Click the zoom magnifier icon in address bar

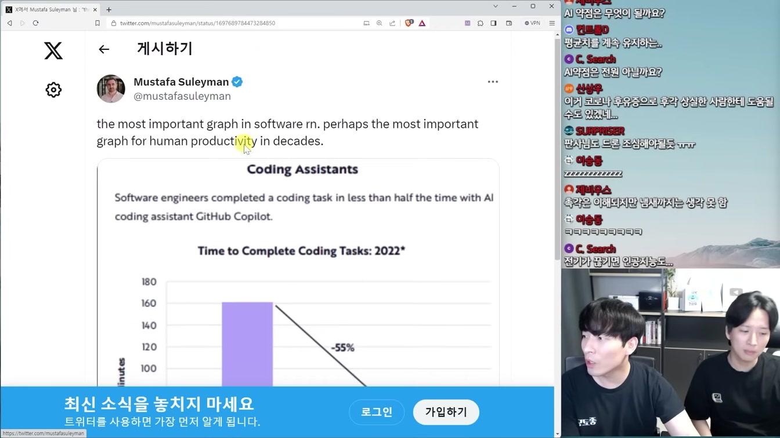[379, 23]
